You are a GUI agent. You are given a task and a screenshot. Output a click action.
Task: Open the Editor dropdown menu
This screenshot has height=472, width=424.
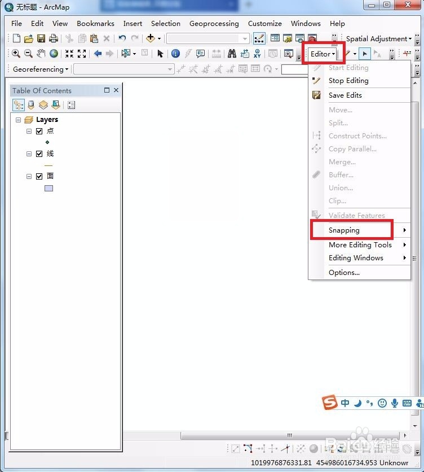[323, 54]
